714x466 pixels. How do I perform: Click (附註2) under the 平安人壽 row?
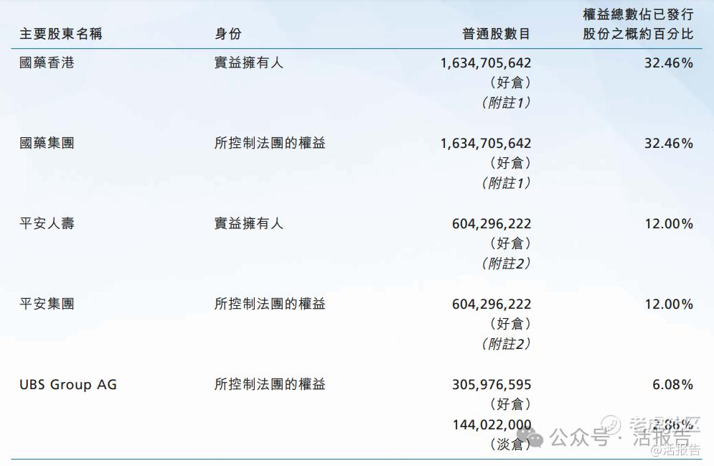(507, 264)
